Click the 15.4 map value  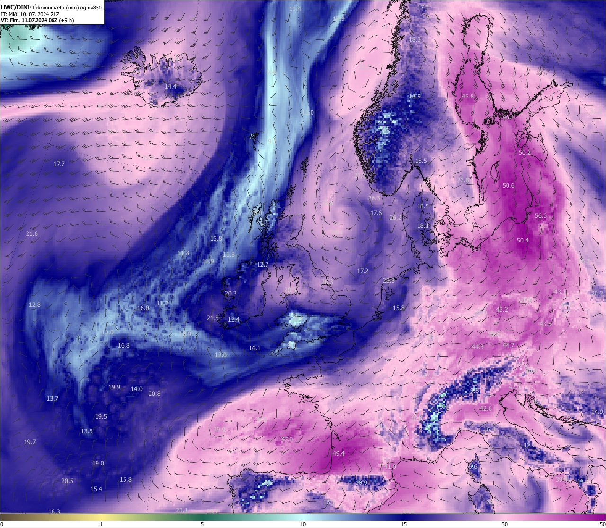tap(96, 489)
